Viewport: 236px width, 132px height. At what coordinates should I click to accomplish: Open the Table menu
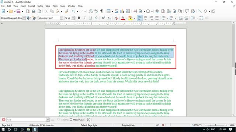(x=48, y=6)
